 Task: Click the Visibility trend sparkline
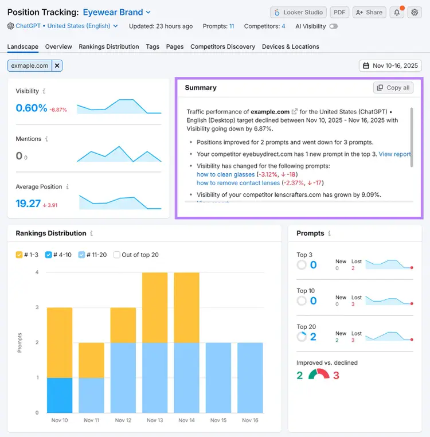pos(119,107)
